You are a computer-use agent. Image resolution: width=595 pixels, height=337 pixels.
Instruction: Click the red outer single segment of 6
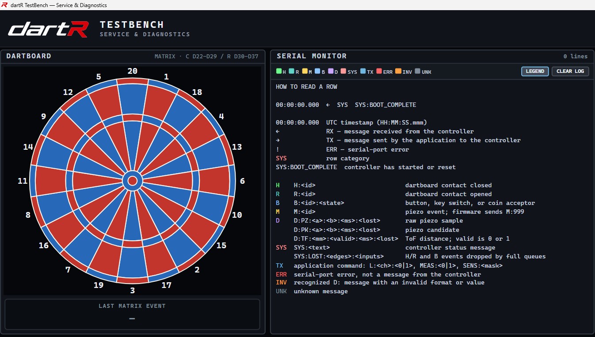pyautogui.click(x=214, y=181)
